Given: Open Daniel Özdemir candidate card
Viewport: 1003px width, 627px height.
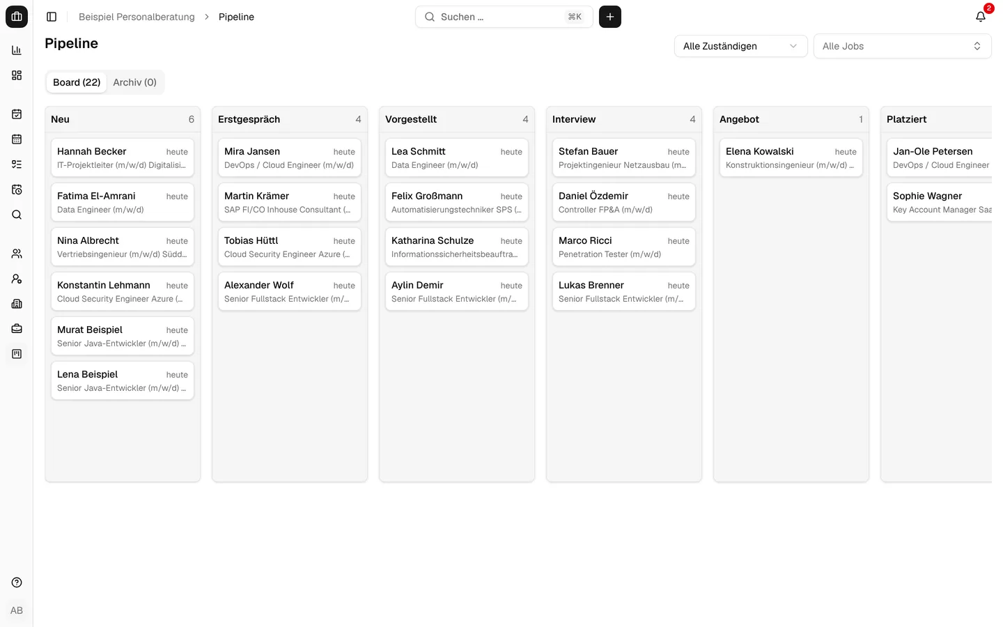Looking at the screenshot, I should [x=624, y=202].
